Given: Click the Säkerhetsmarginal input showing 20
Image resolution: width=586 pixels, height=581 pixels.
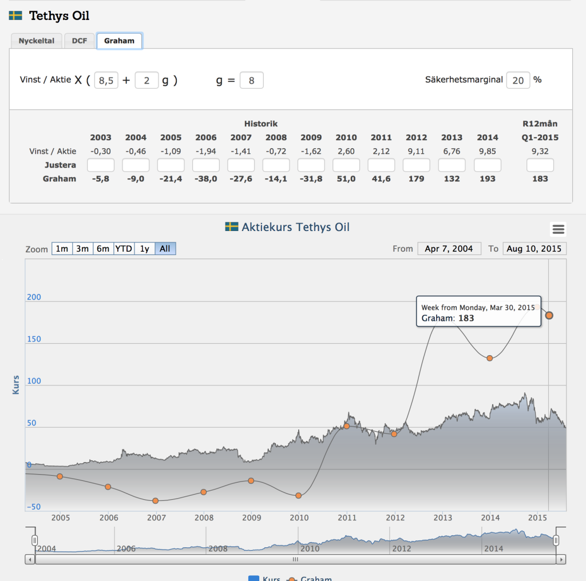Looking at the screenshot, I should click(518, 80).
